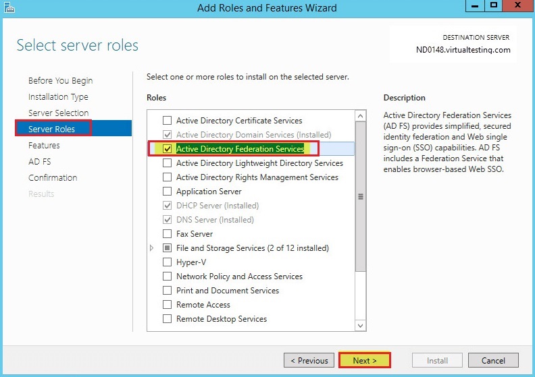Select the Remote Access checkbox

pyautogui.click(x=168, y=305)
